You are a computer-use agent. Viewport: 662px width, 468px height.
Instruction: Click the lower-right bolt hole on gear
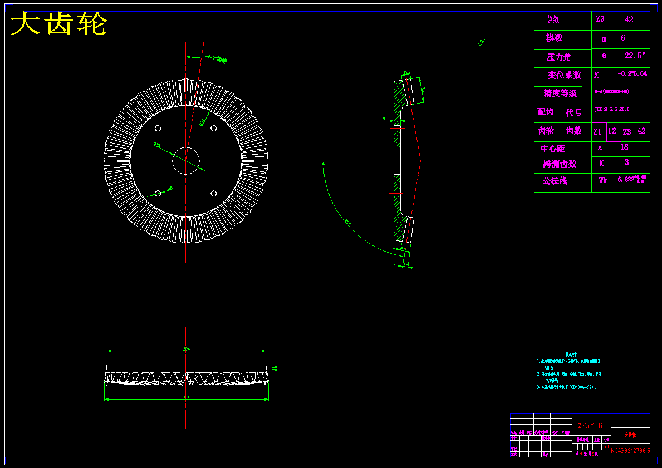[214, 193]
